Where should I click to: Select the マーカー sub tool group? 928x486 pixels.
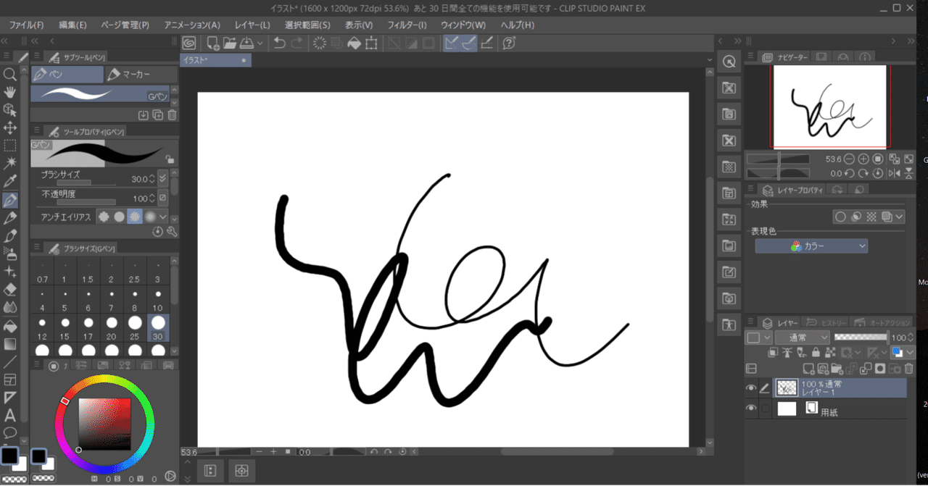(x=141, y=74)
